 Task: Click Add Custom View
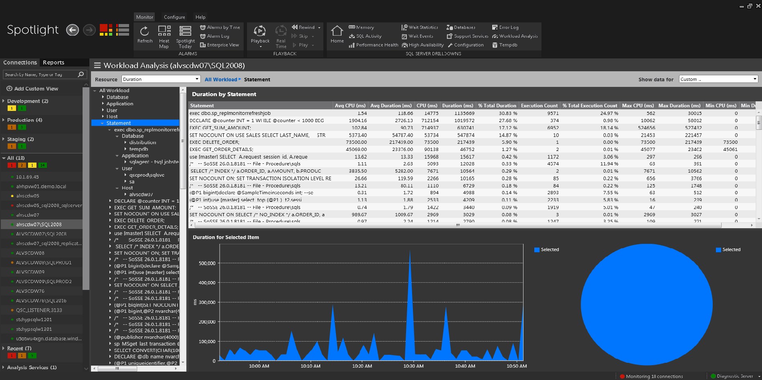coord(36,89)
